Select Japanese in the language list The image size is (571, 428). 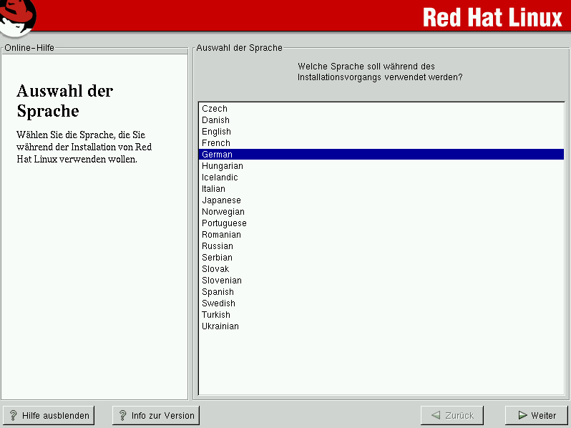(x=221, y=200)
